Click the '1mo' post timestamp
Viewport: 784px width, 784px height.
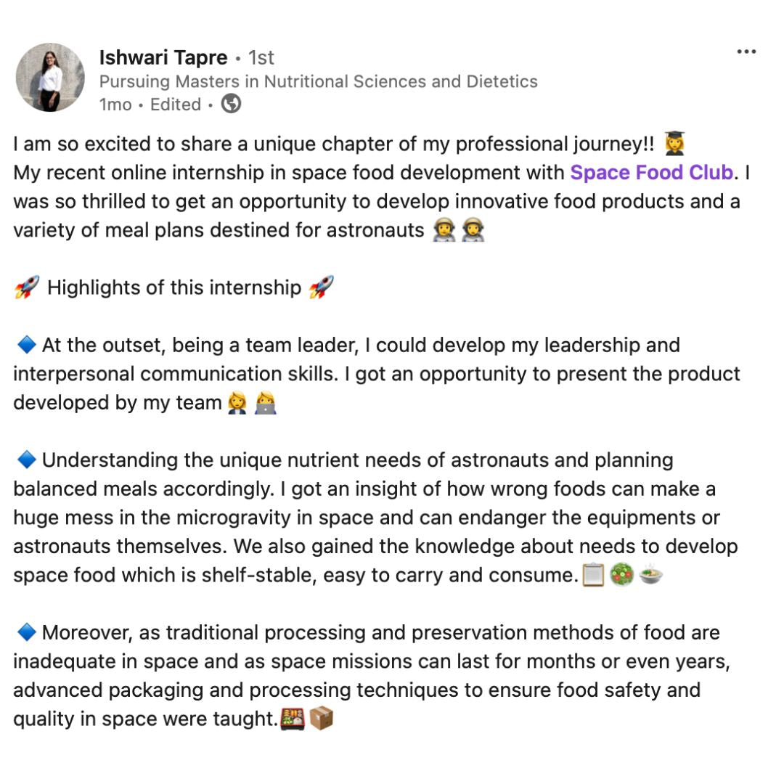pos(115,105)
